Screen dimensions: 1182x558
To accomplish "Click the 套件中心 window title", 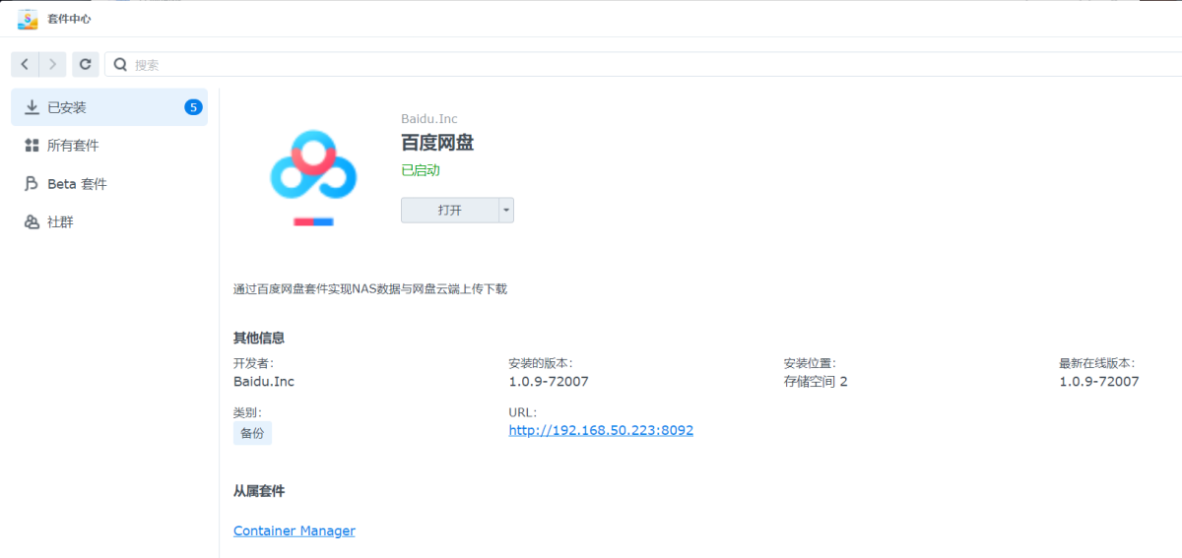I will coord(70,19).
